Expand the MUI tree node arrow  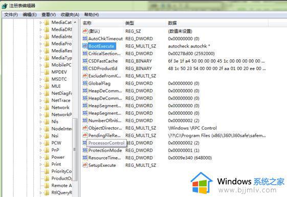click(x=40, y=86)
